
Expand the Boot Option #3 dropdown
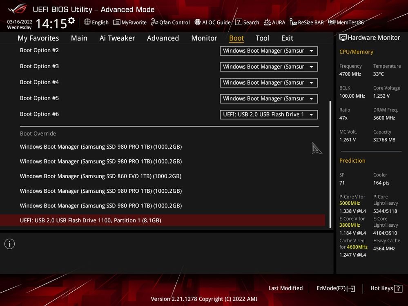(269, 67)
